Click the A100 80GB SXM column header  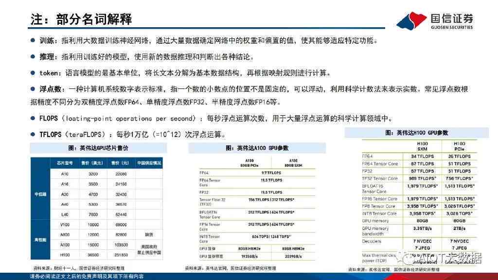293,163
